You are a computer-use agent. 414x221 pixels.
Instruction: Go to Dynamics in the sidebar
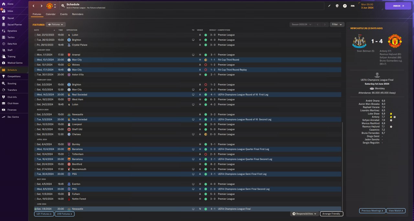pyautogui.click(x=12, y=31)
